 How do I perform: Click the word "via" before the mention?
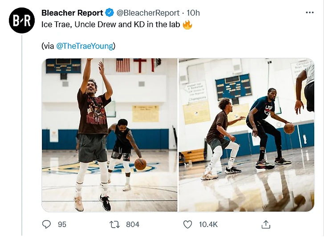coord(49,46)
